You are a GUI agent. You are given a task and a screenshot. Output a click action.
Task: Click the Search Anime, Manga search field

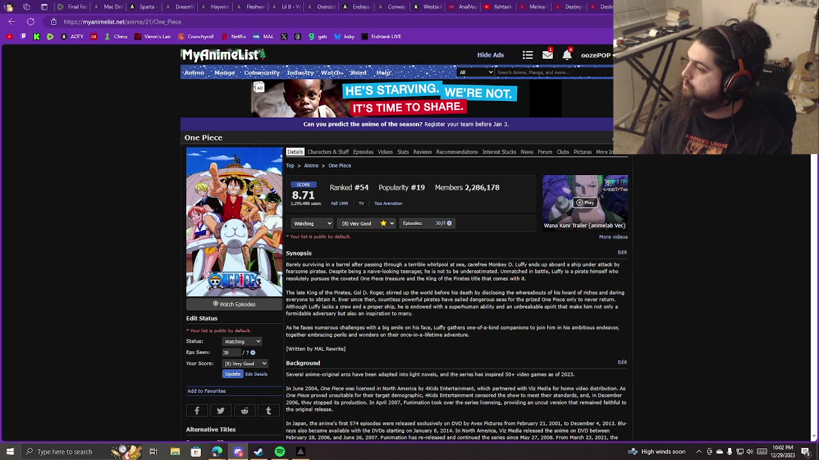point(554,72)
